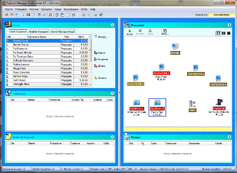The image size is (237, 173).
Task: Open the Postazioni menu
Action: pyautogui.click(x=21, y=9)
